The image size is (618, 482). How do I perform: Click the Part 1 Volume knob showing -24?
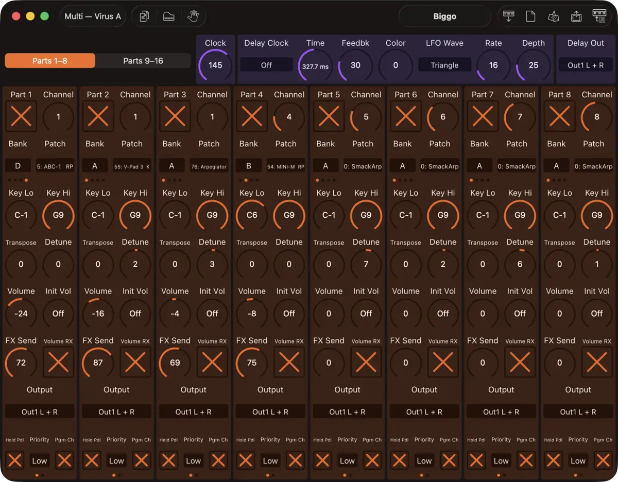[21, 313]
